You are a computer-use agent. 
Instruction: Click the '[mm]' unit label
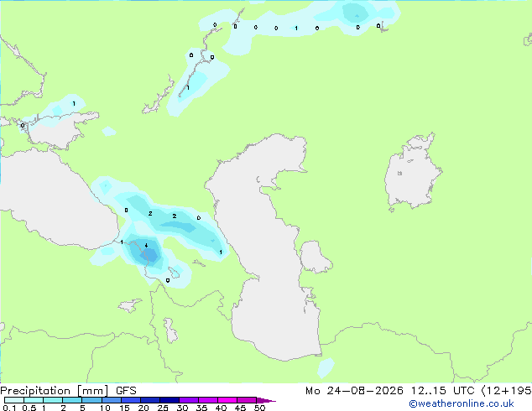pos(93,391)
